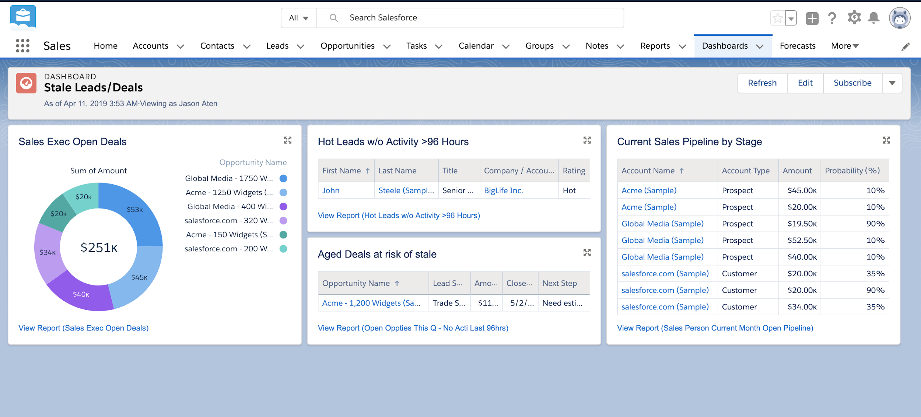Image resolution: width=921 pixels, height=417 pixels.
Task: Click legend swatch for Acme - 150 Widgets
Action: 283,235
